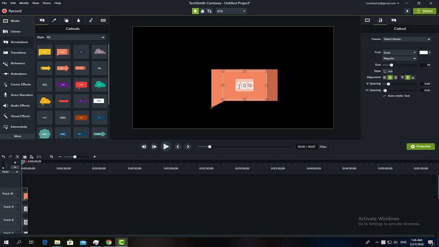
Task: Play the preview with Play button
Action: [x=166, y=146]
